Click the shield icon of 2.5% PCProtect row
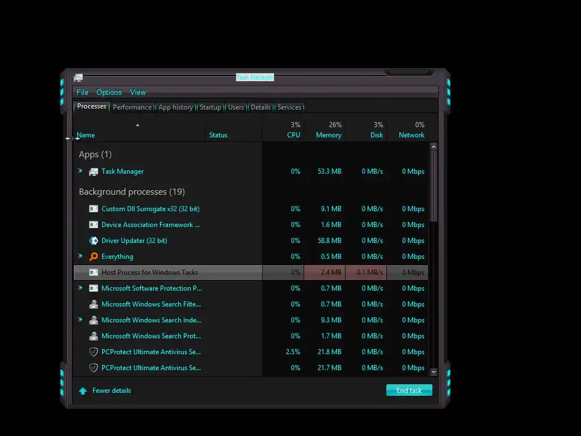The height and width of the screenshot is (436, 581). pyautogui.click(x=94, y=352)
